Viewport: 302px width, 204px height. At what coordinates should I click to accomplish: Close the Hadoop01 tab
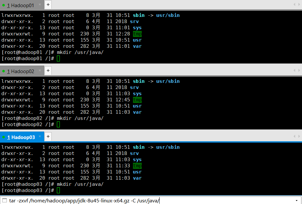[x=40, y=5]
